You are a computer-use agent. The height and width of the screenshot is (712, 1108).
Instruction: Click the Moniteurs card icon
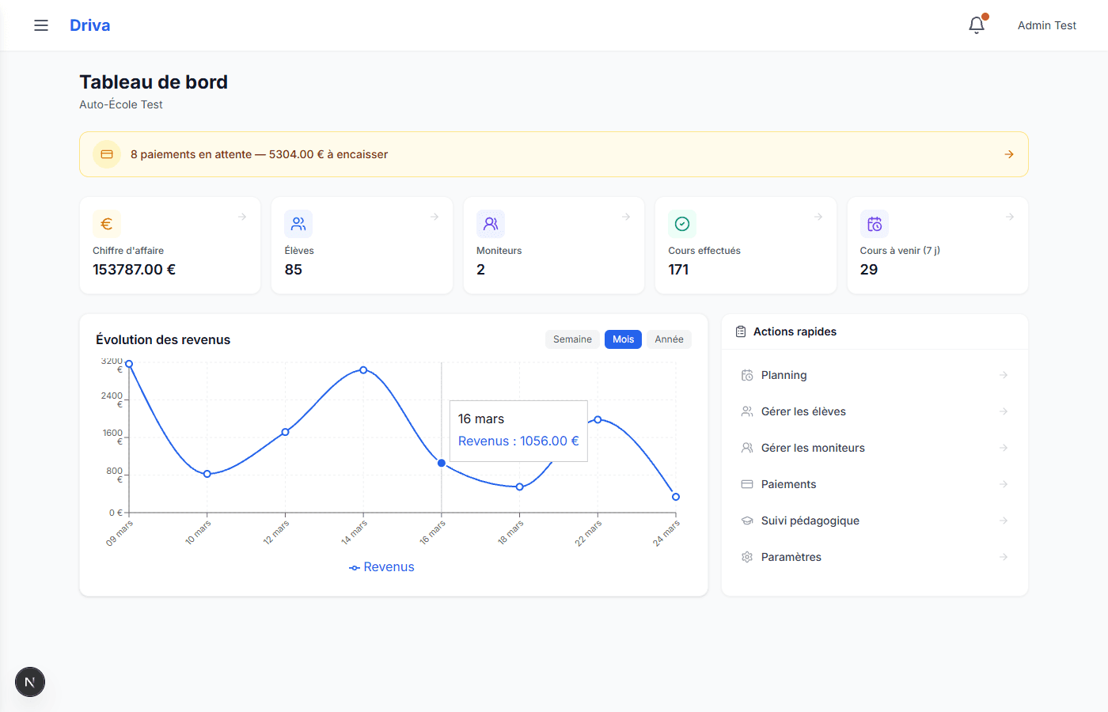point(491,224)
